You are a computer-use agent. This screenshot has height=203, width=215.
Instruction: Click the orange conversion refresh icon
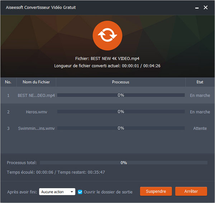point(107,36)
